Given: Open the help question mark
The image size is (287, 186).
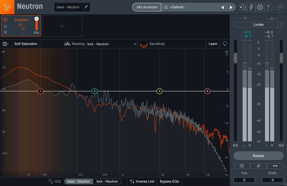Looking at the screenshot, I should pyautogui.click(x=268, y=7).
